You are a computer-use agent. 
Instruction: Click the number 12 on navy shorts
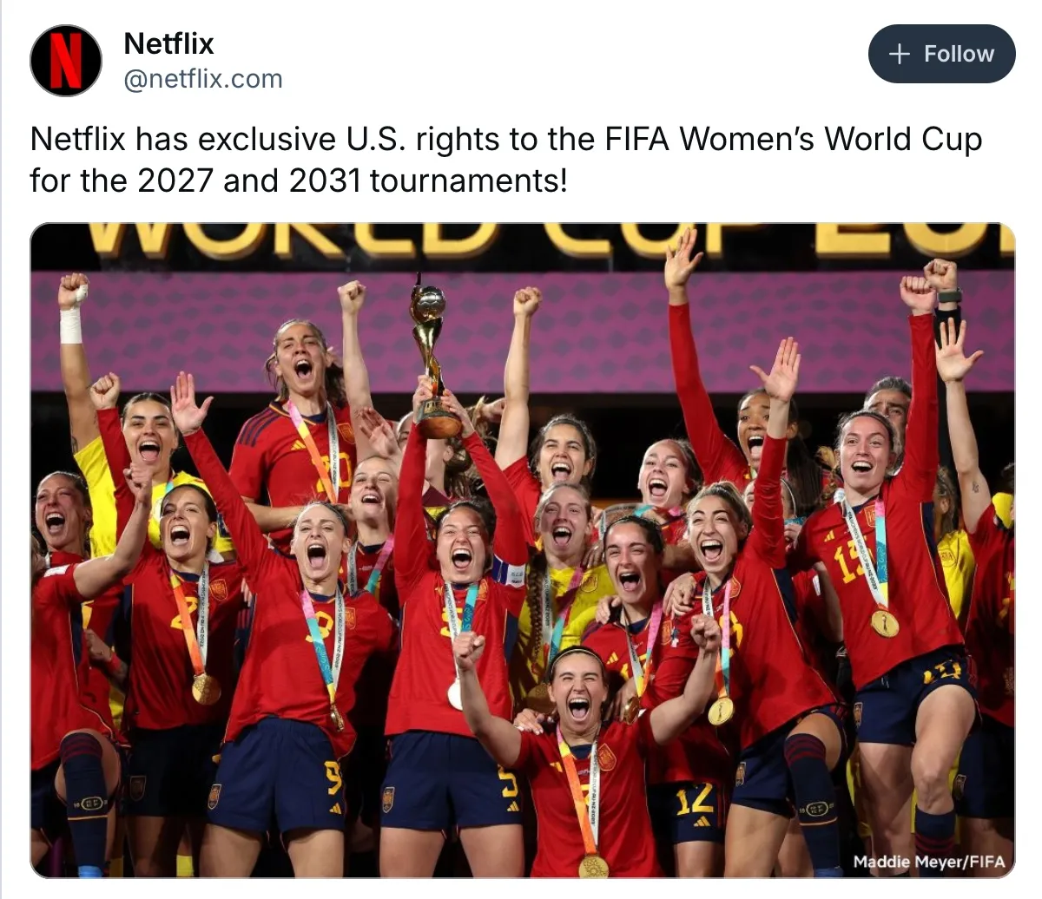coord(695,799)
